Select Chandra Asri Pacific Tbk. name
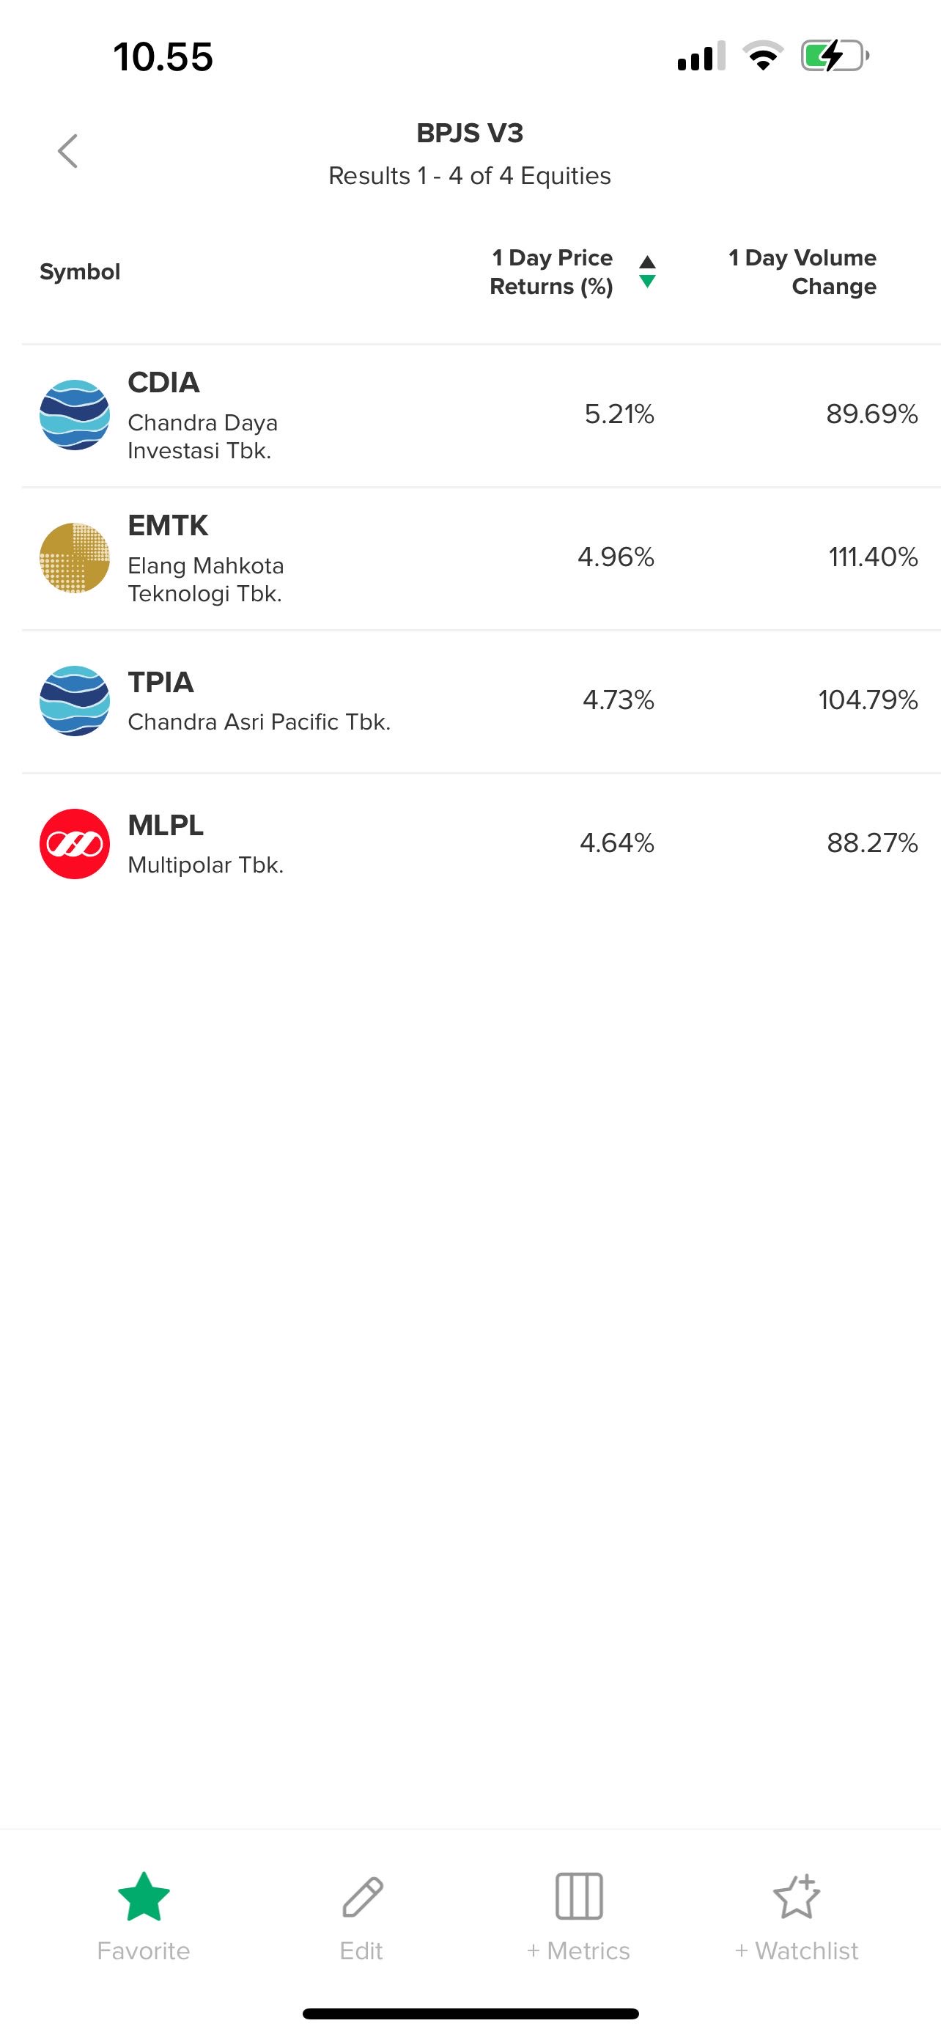The image size is (941, 2037). pyautogui.click(x=259, y=722)
